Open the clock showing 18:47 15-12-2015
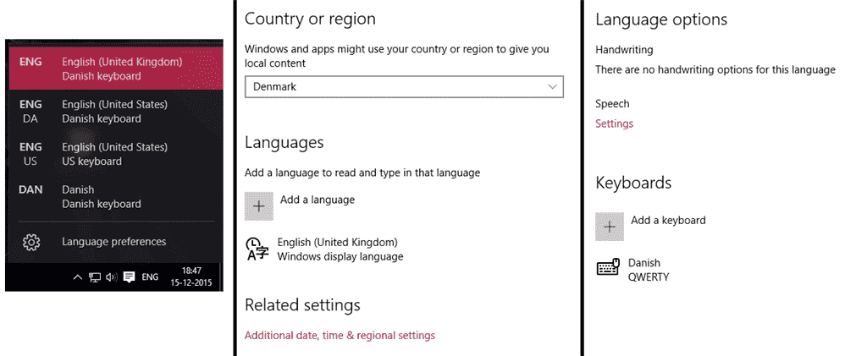 [191, 277]
